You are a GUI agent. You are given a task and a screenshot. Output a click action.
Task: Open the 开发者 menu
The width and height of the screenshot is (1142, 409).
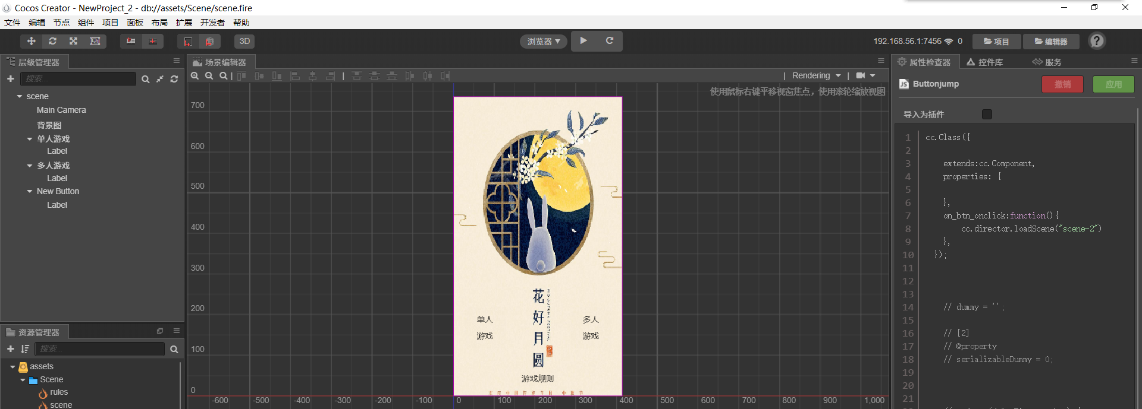click(212, 23)
